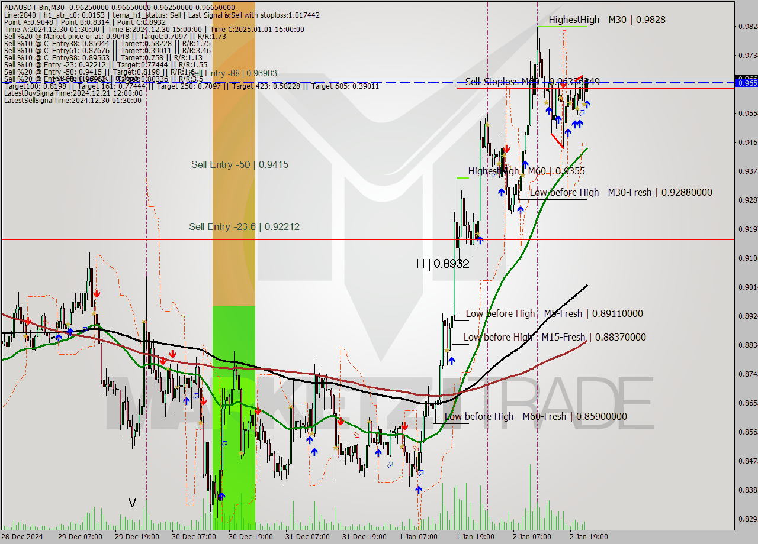Click the blue current price tag 0.965
The height and width of the screenshot is (544, 758).
pyautogui.click(x=746, y=83)
